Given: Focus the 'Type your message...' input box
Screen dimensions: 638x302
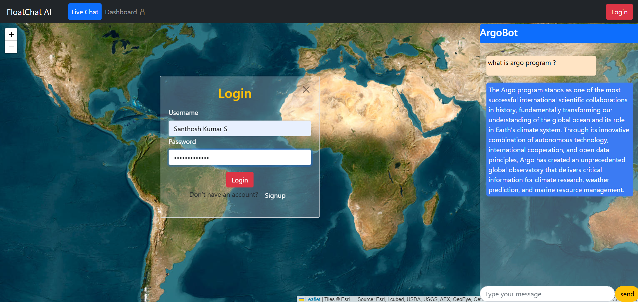Looking at the screenshot, I should (x=546, y=294).
